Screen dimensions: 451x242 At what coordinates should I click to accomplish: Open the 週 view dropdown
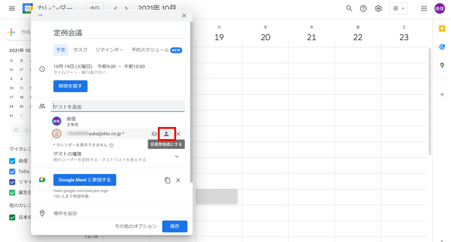pyautogui.click(x=398, y=9)
